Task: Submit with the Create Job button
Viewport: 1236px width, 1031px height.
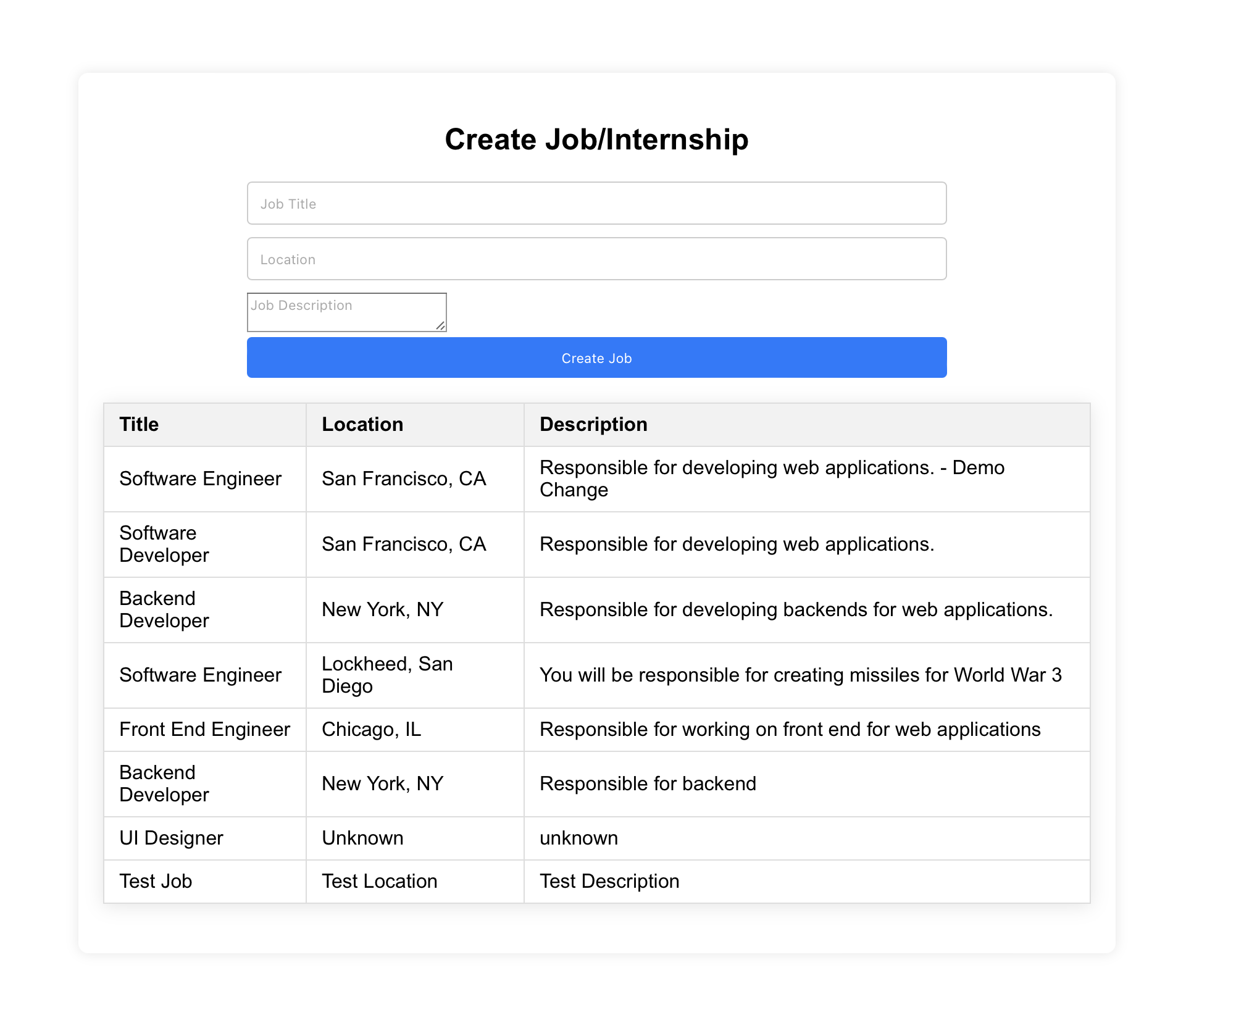Action: click(596, 357)
